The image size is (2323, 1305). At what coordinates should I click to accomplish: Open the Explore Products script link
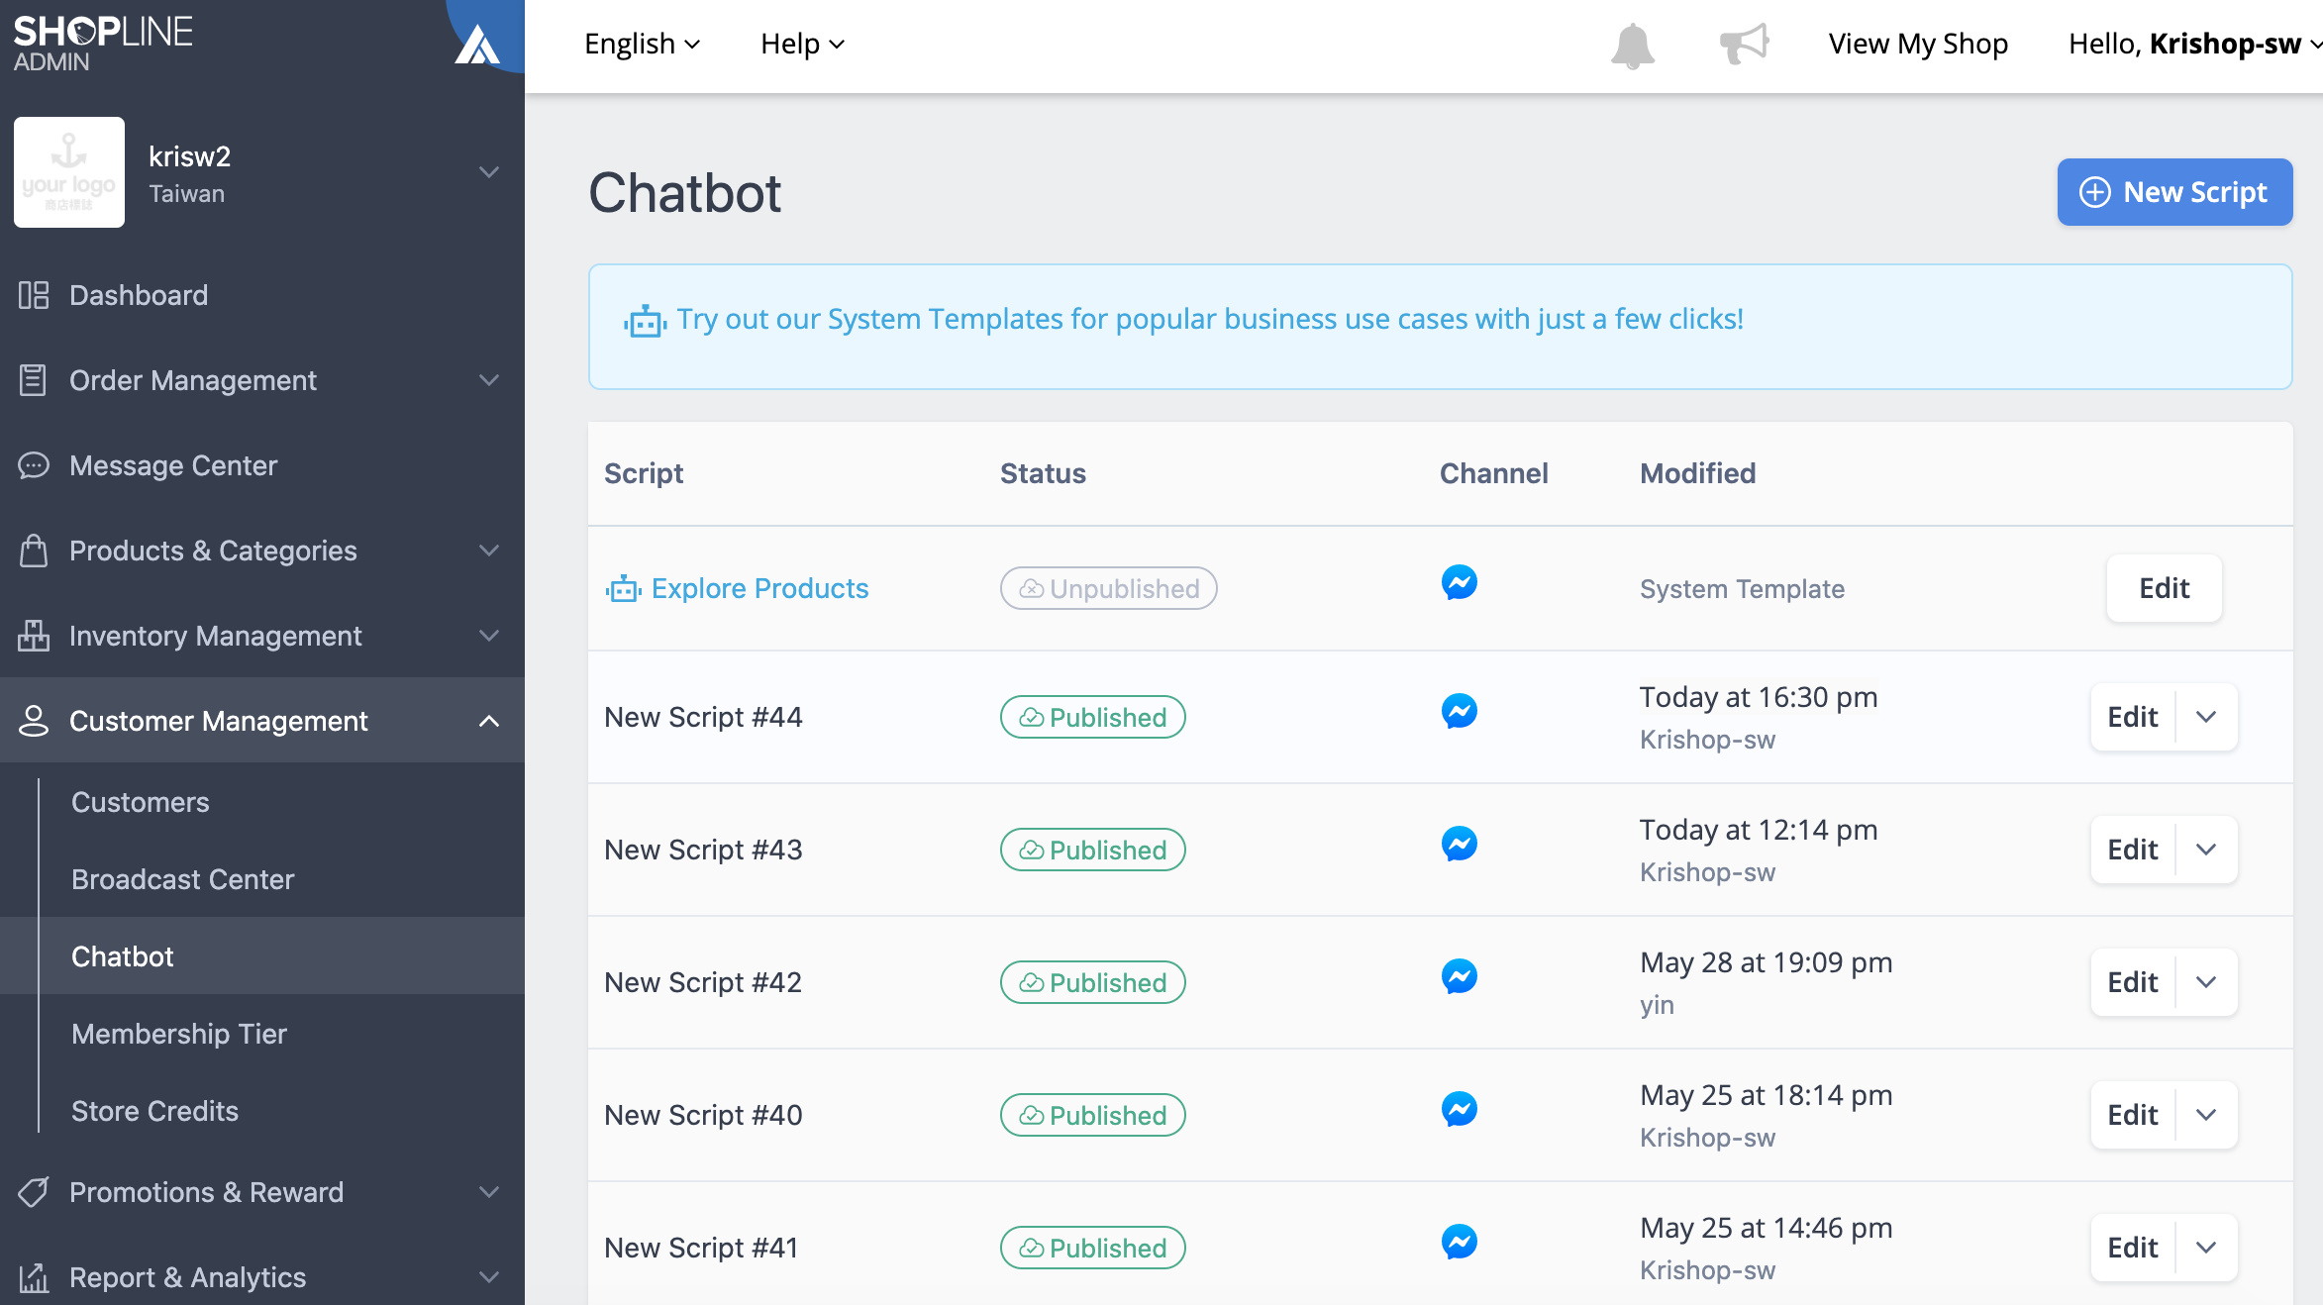pos(759,588)
